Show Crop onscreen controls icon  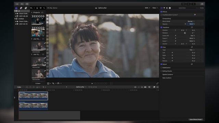[x=192, y=47]
